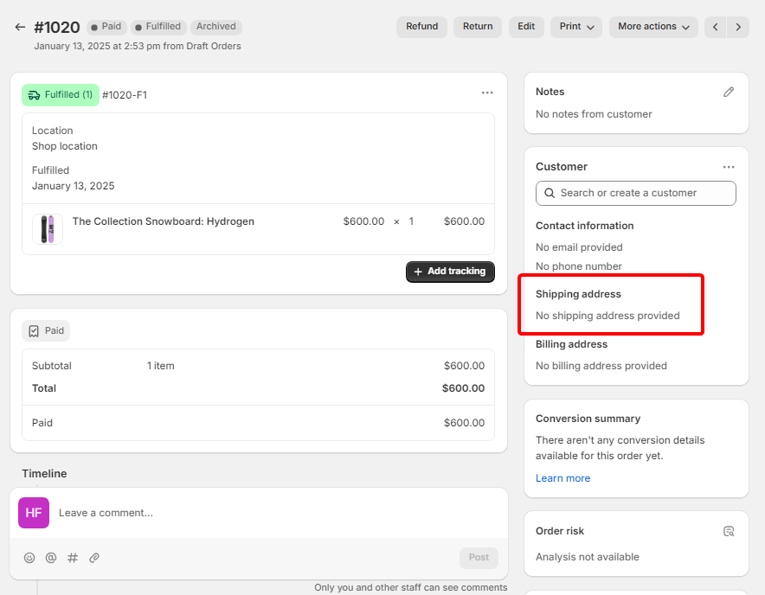Click the back arrow beside order #1020
The width and height of the screenshot is (765, 595).
20,27
